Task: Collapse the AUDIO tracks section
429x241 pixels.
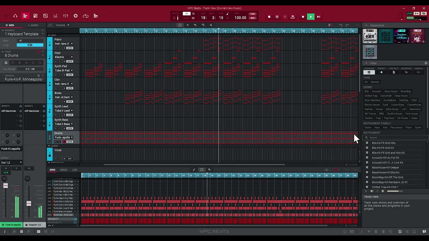Action: pyautogui.click(x=49, y=146)
